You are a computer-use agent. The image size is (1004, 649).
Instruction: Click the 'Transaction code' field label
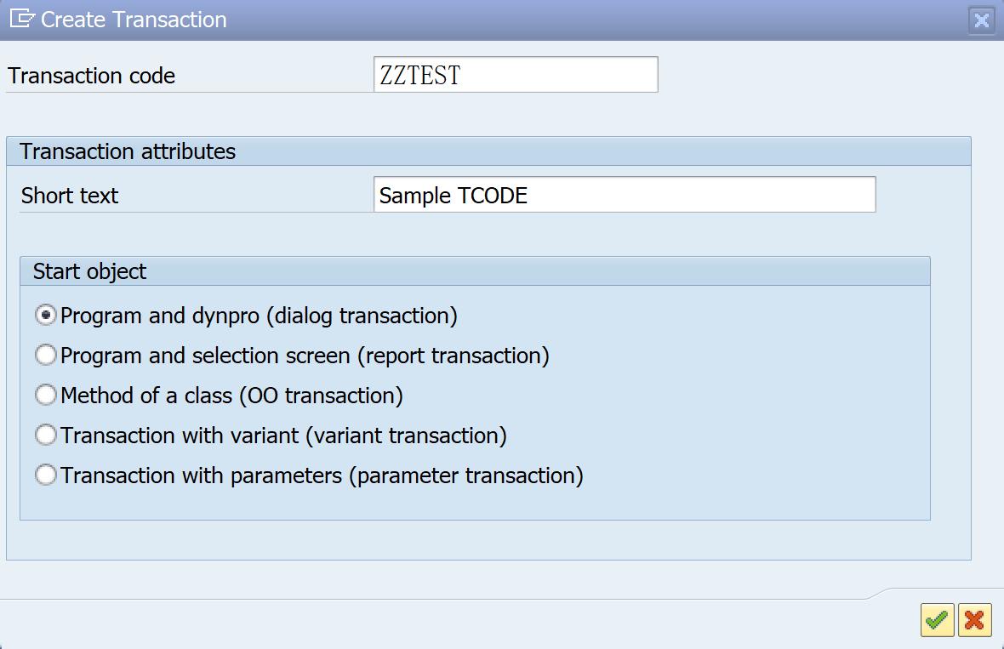coord(92,76)
